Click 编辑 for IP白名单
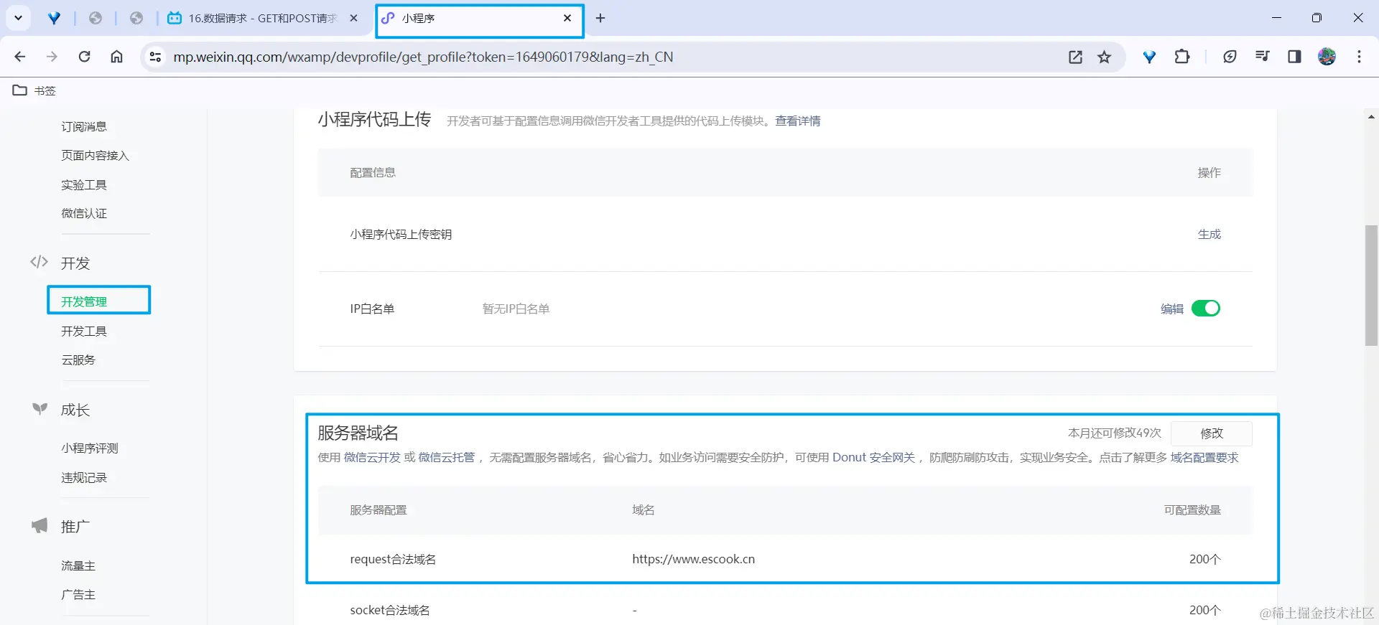This screenshot has height=625, width=1379. 1172,309
